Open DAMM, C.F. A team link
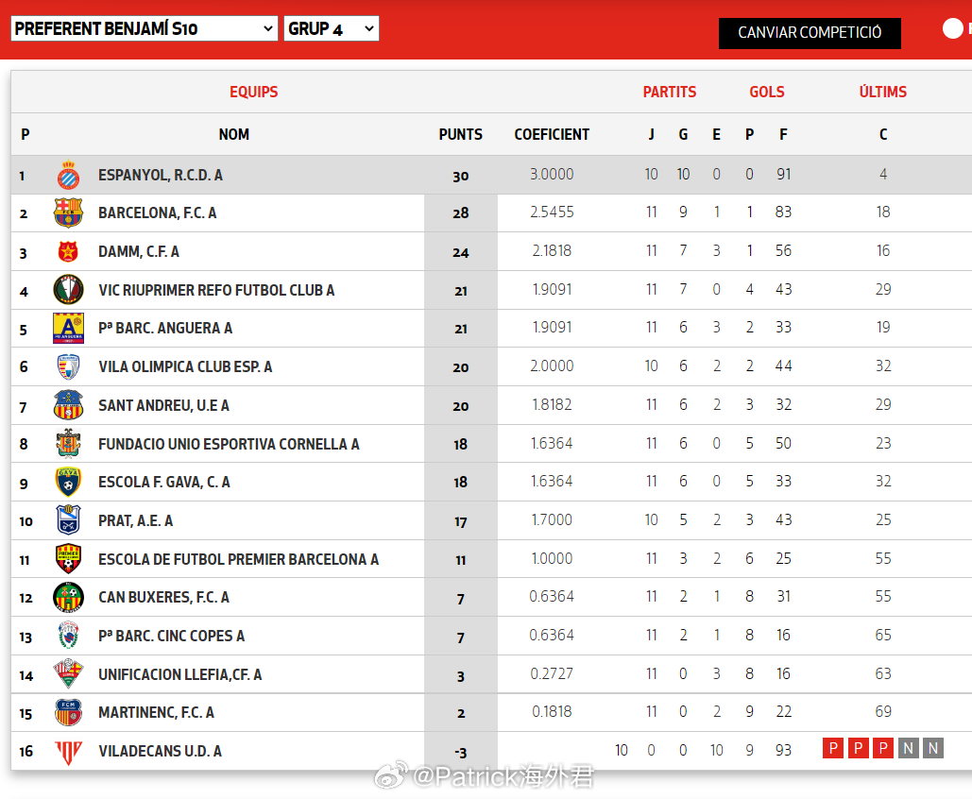This screenshot has height=799, width=972. [x=139, y=251]
